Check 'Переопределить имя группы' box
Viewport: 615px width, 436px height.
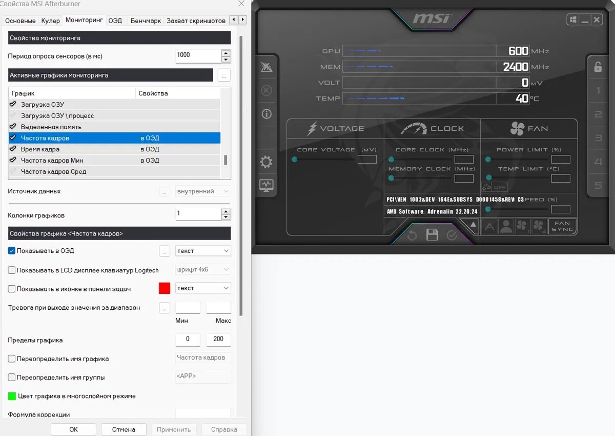pos(12,377)
